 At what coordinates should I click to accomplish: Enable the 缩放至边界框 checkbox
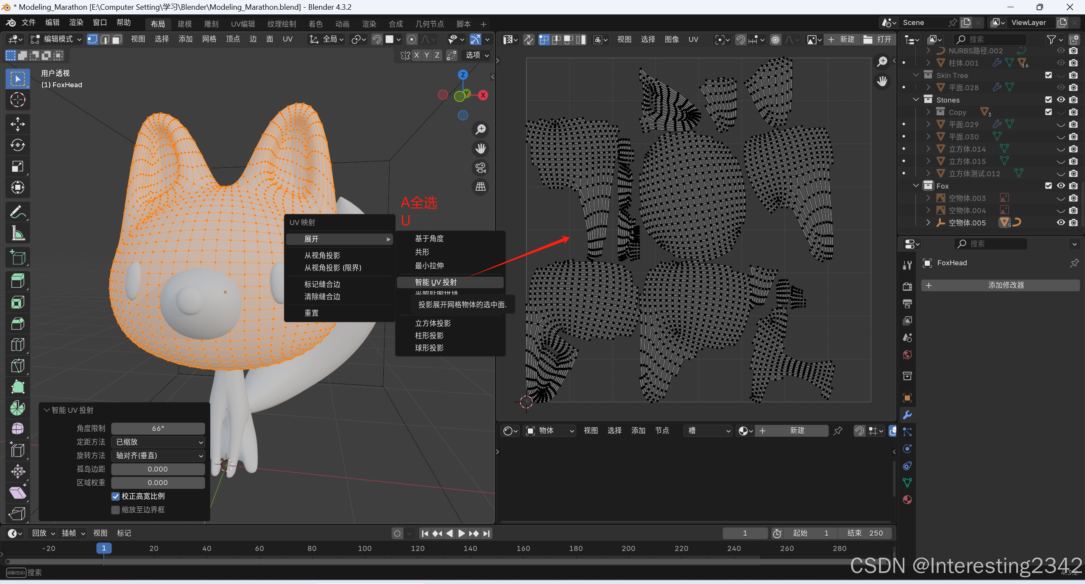(115, 510)
